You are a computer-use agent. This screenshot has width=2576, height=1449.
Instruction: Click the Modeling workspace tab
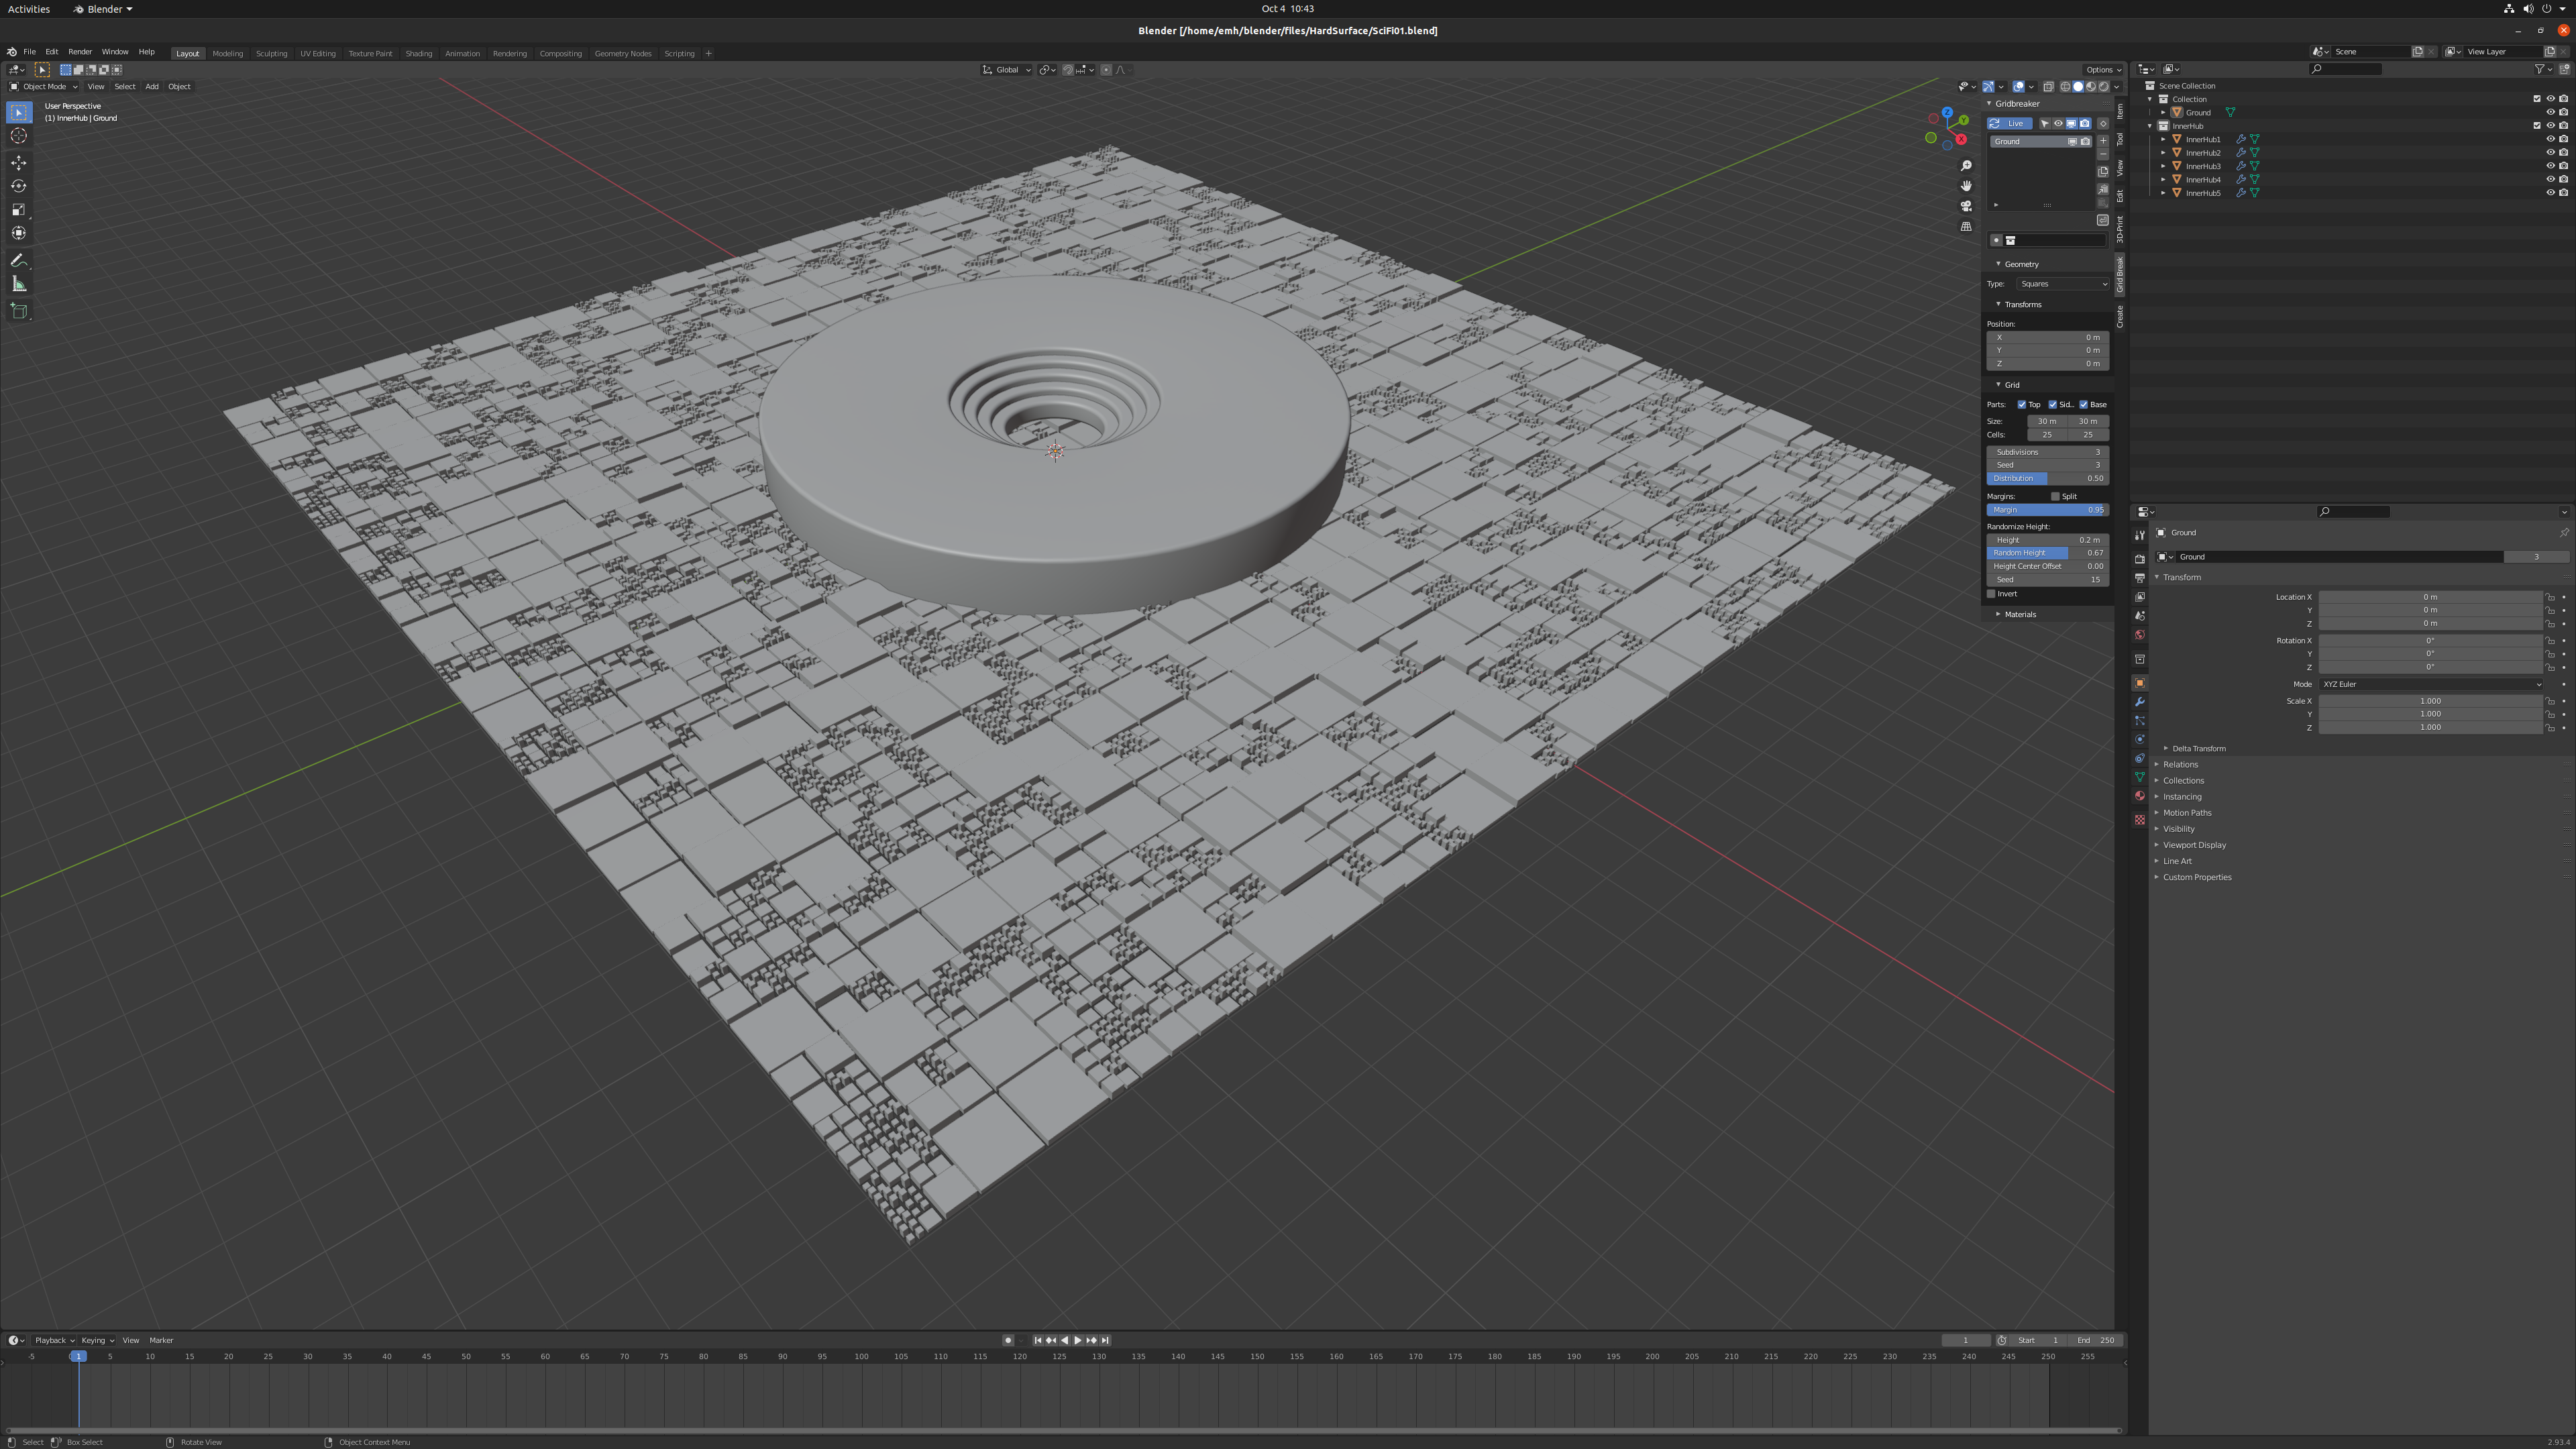pyautogui.click(x=227, y=51)
